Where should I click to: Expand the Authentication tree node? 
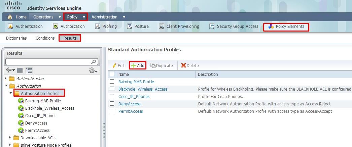(6, 79)
